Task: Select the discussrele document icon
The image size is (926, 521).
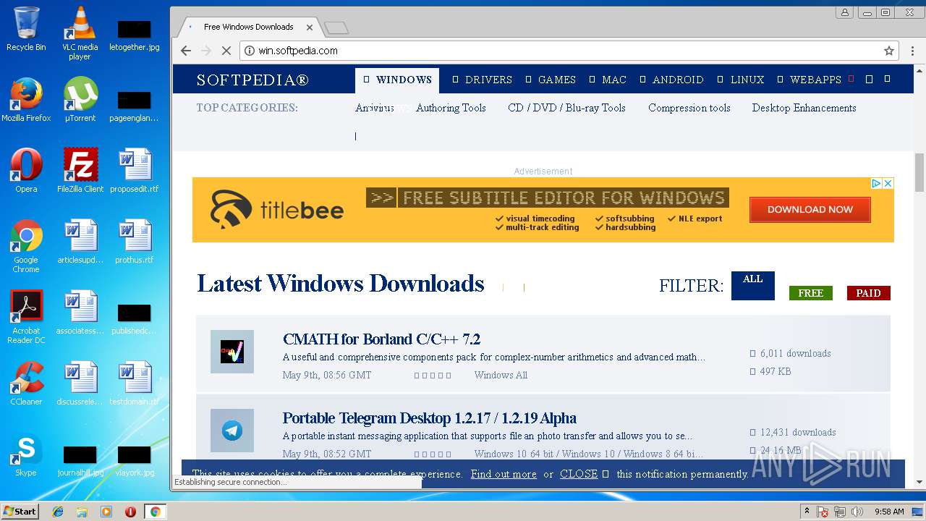Action: [x=80, y=384]
